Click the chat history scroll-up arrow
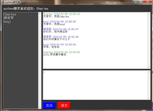 [149, 14]
